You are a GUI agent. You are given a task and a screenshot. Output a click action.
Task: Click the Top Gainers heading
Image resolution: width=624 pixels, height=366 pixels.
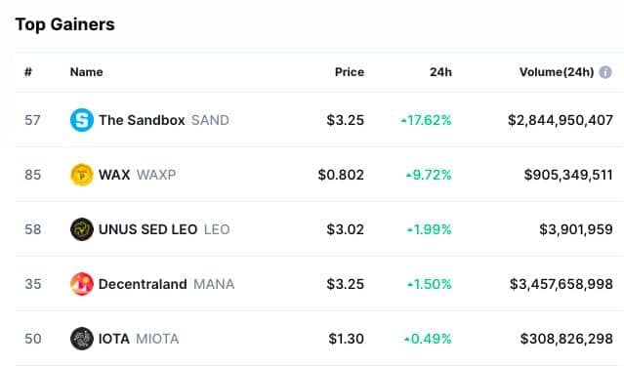tap(64, 24)
